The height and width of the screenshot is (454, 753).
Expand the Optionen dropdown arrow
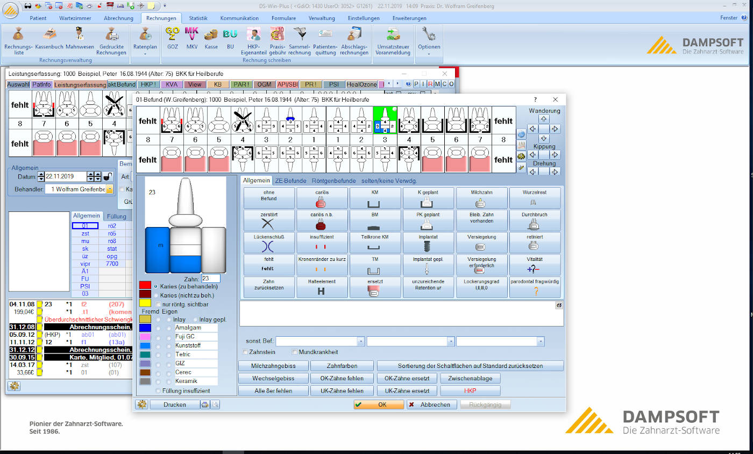[429, 54]
